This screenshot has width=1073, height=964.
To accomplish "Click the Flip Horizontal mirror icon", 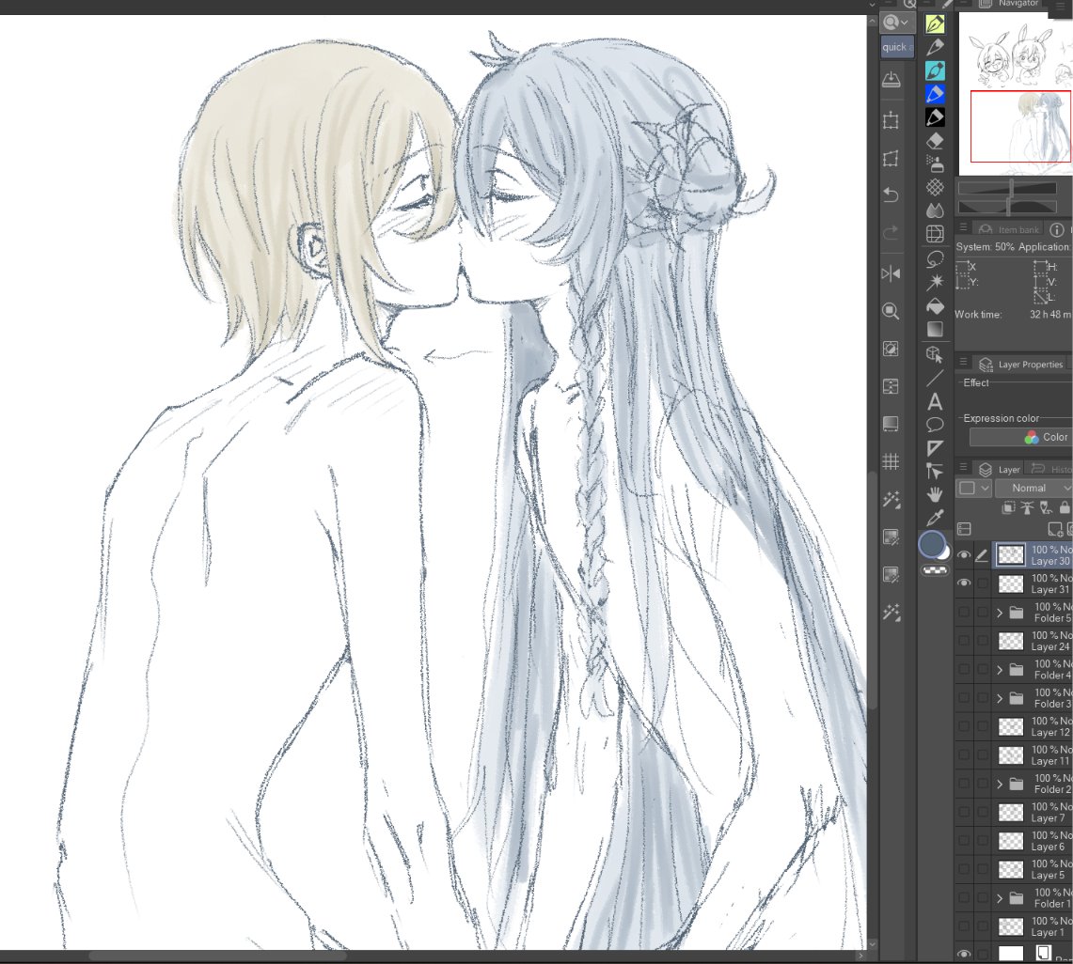I will (891, 274).
